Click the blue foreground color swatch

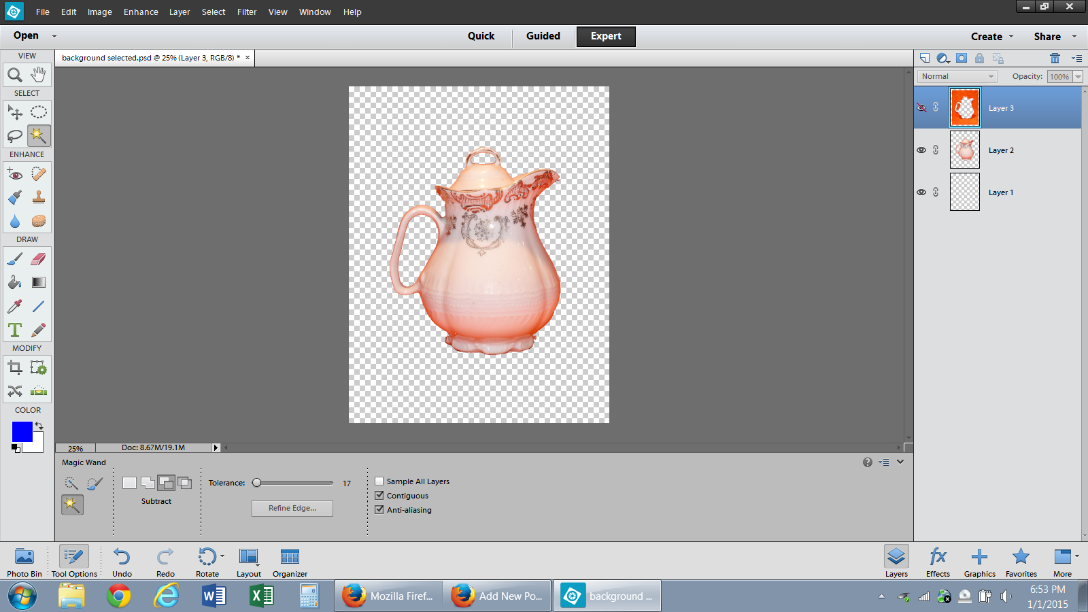point(21,431)
